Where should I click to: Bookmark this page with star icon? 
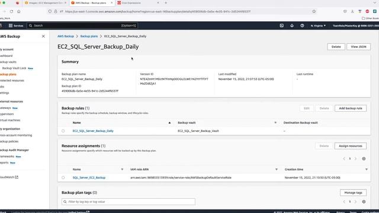(314, 11)
